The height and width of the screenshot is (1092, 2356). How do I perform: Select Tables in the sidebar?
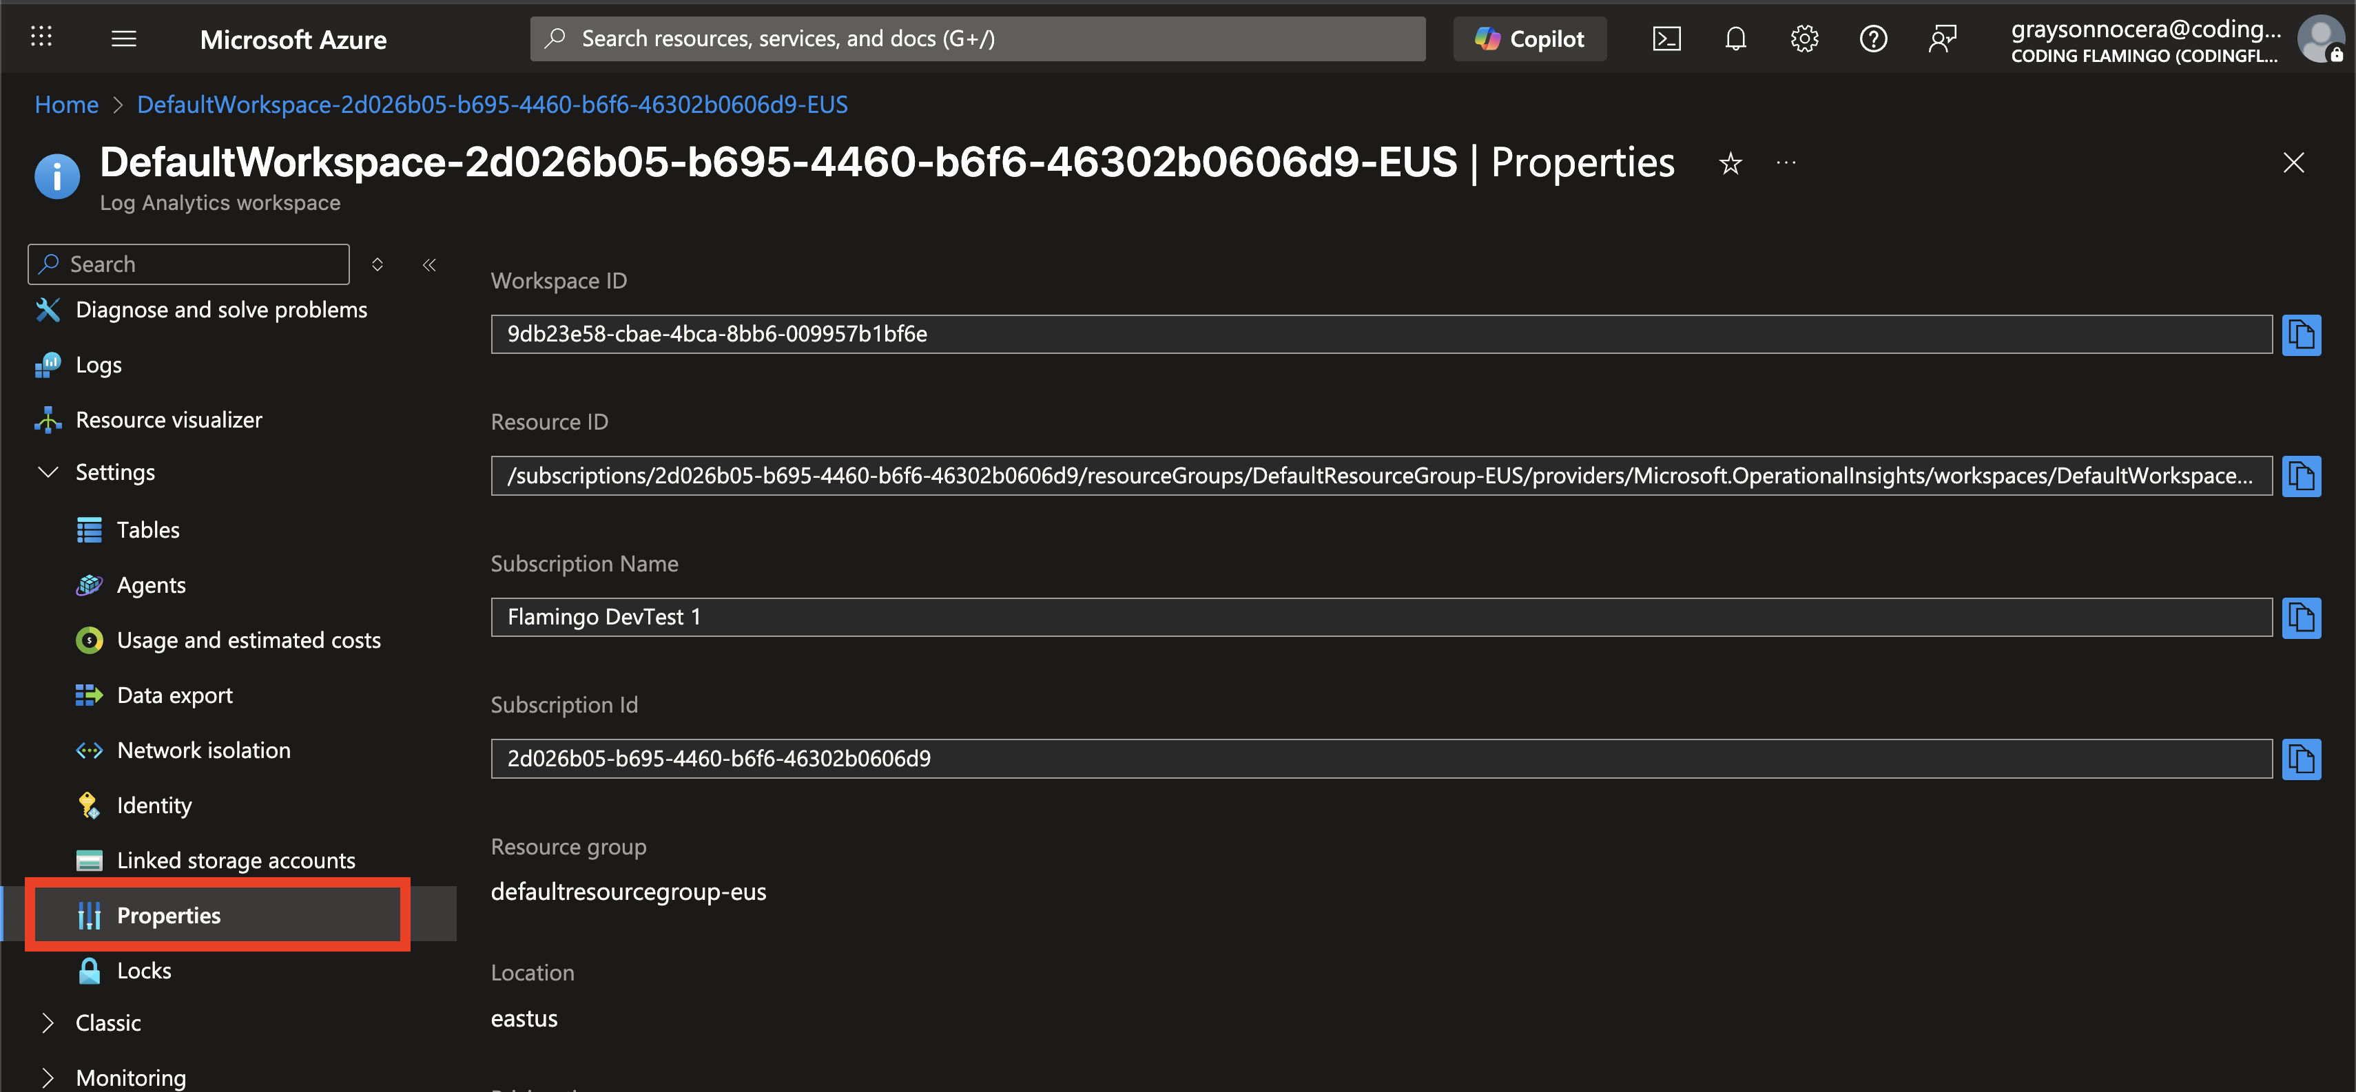point(147,529)
